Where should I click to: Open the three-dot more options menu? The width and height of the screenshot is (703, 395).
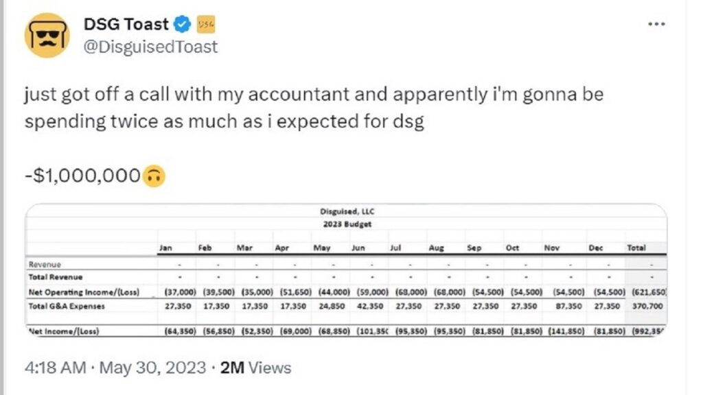point(657,24)
